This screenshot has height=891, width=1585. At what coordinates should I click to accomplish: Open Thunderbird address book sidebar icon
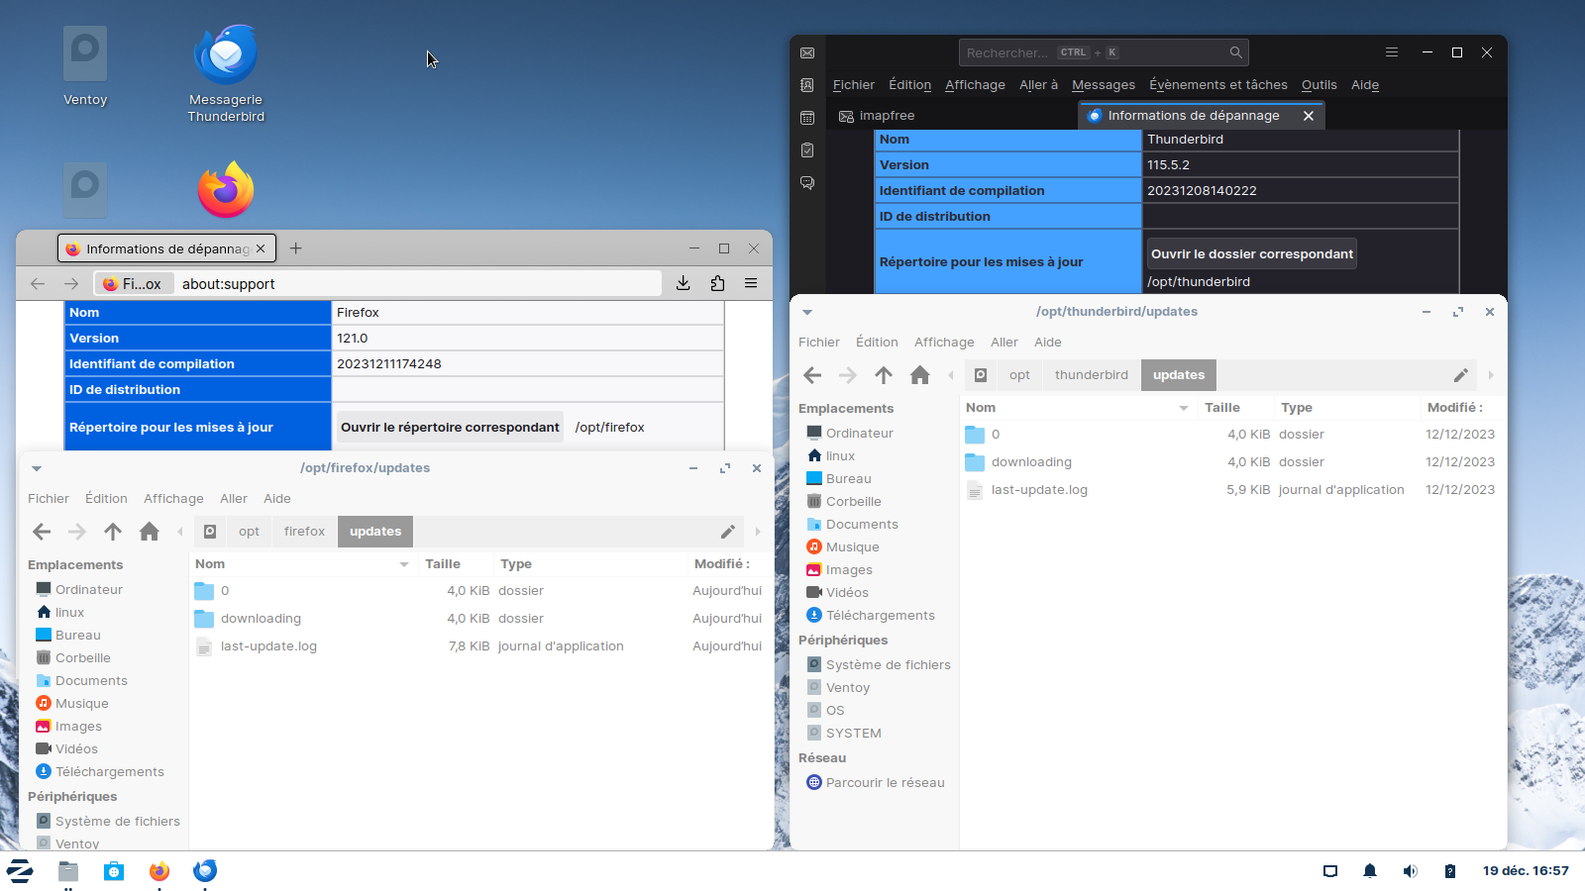coord(807,85)
